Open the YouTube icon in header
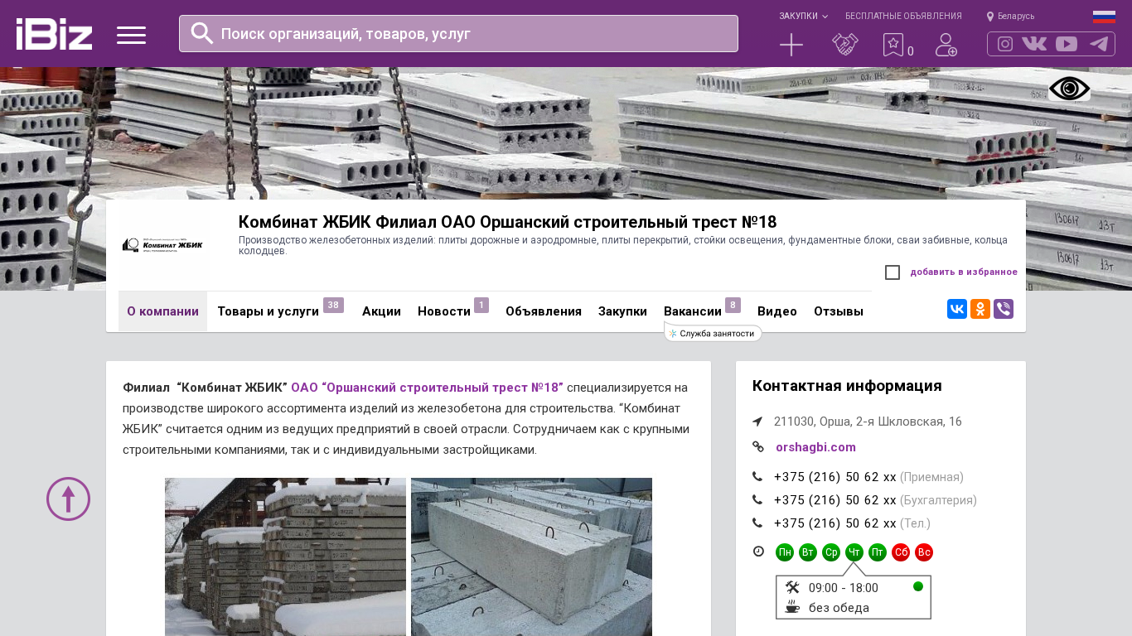1132x636 pixels. pyautogui.click(x=1067, y=44)
